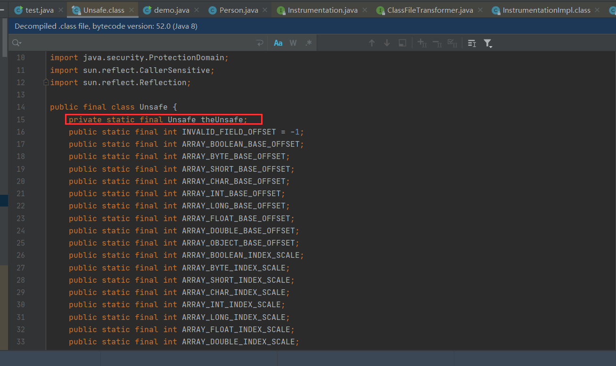616x366 pixels.
Task: Click 'ARRAY_BYTE_INDEX_SCALE' identifier
Action: click(x=234, y=268)
